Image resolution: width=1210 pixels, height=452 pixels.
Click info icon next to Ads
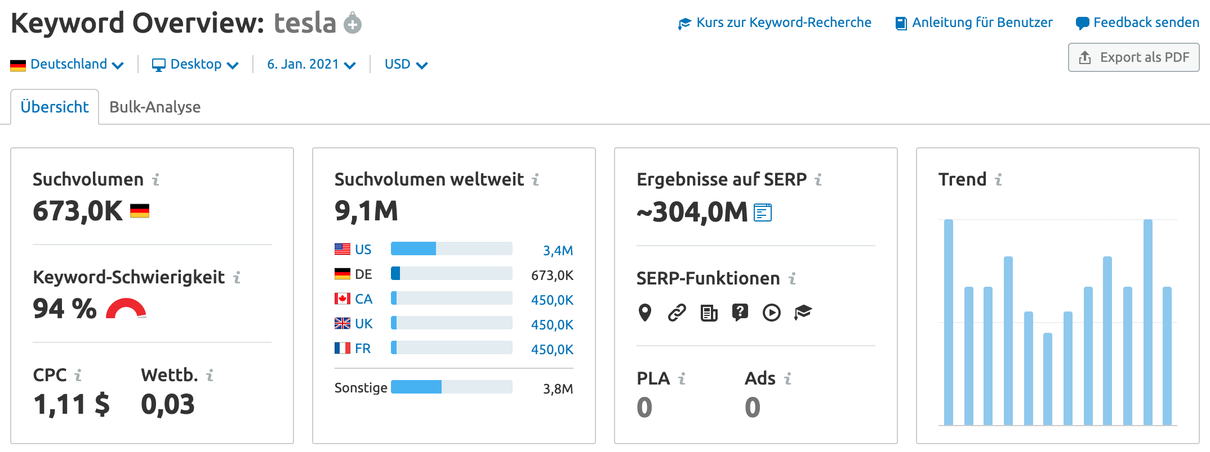click(x=788, y=378)
